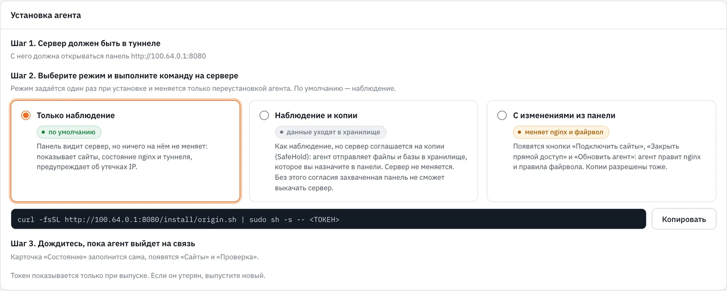Click the curl install command field
The height and width of the screenshot is (291, 727).
coord(329,219)
